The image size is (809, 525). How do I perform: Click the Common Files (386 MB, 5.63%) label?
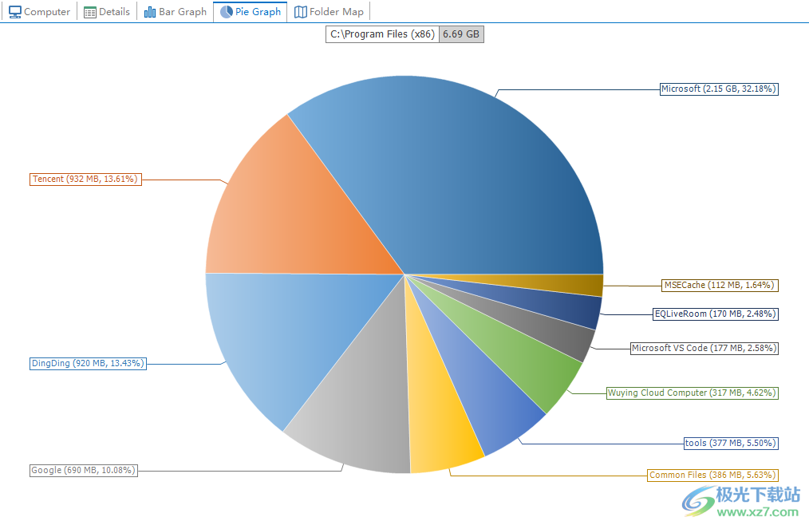pos(712,475)
